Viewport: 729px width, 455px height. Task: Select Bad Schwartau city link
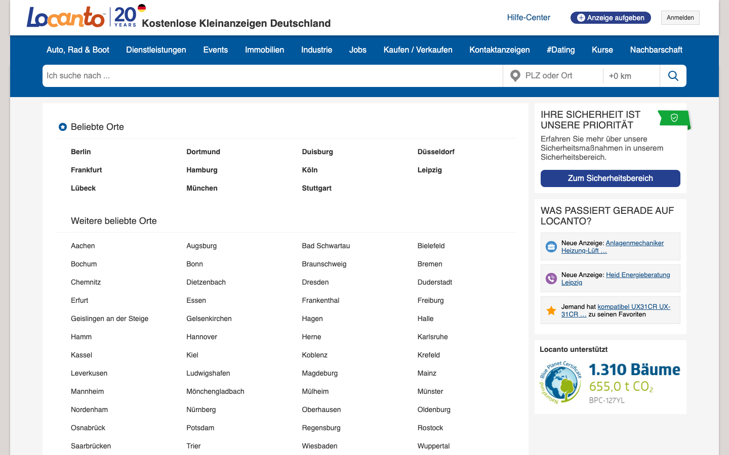pyautogui.click(x=326, y=246)
